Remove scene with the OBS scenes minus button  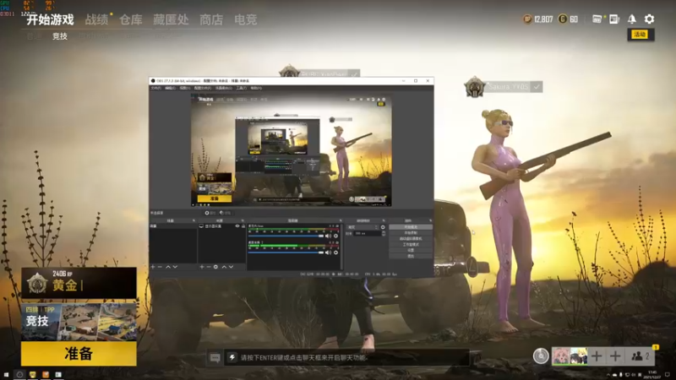point(160,267)
